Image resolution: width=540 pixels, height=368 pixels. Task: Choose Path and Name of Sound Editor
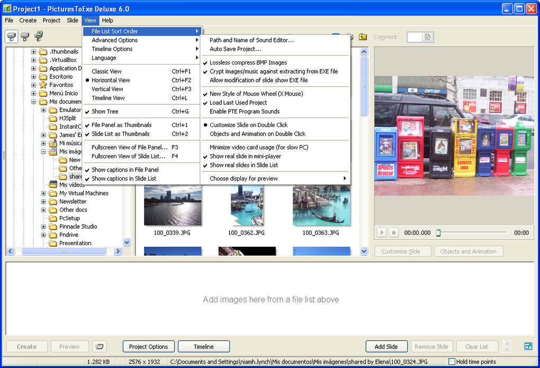pos(275,40)
